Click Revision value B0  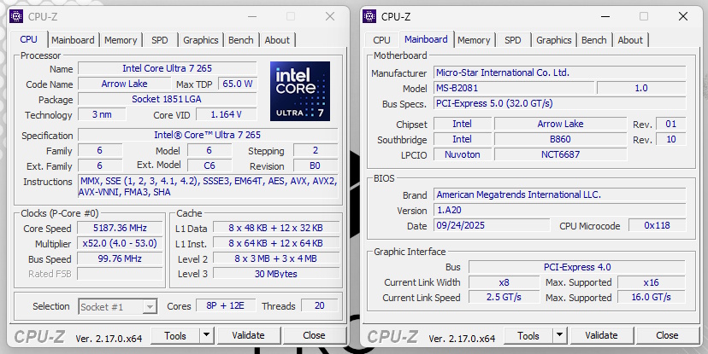coord(316,165)
